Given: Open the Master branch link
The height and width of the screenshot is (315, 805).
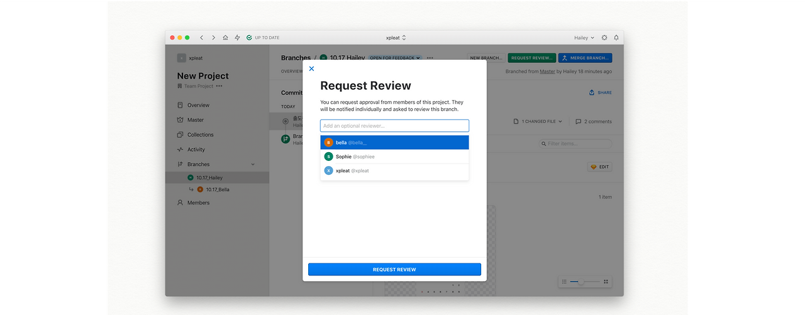Looking at the screenshot, I should tap(547, 72).
